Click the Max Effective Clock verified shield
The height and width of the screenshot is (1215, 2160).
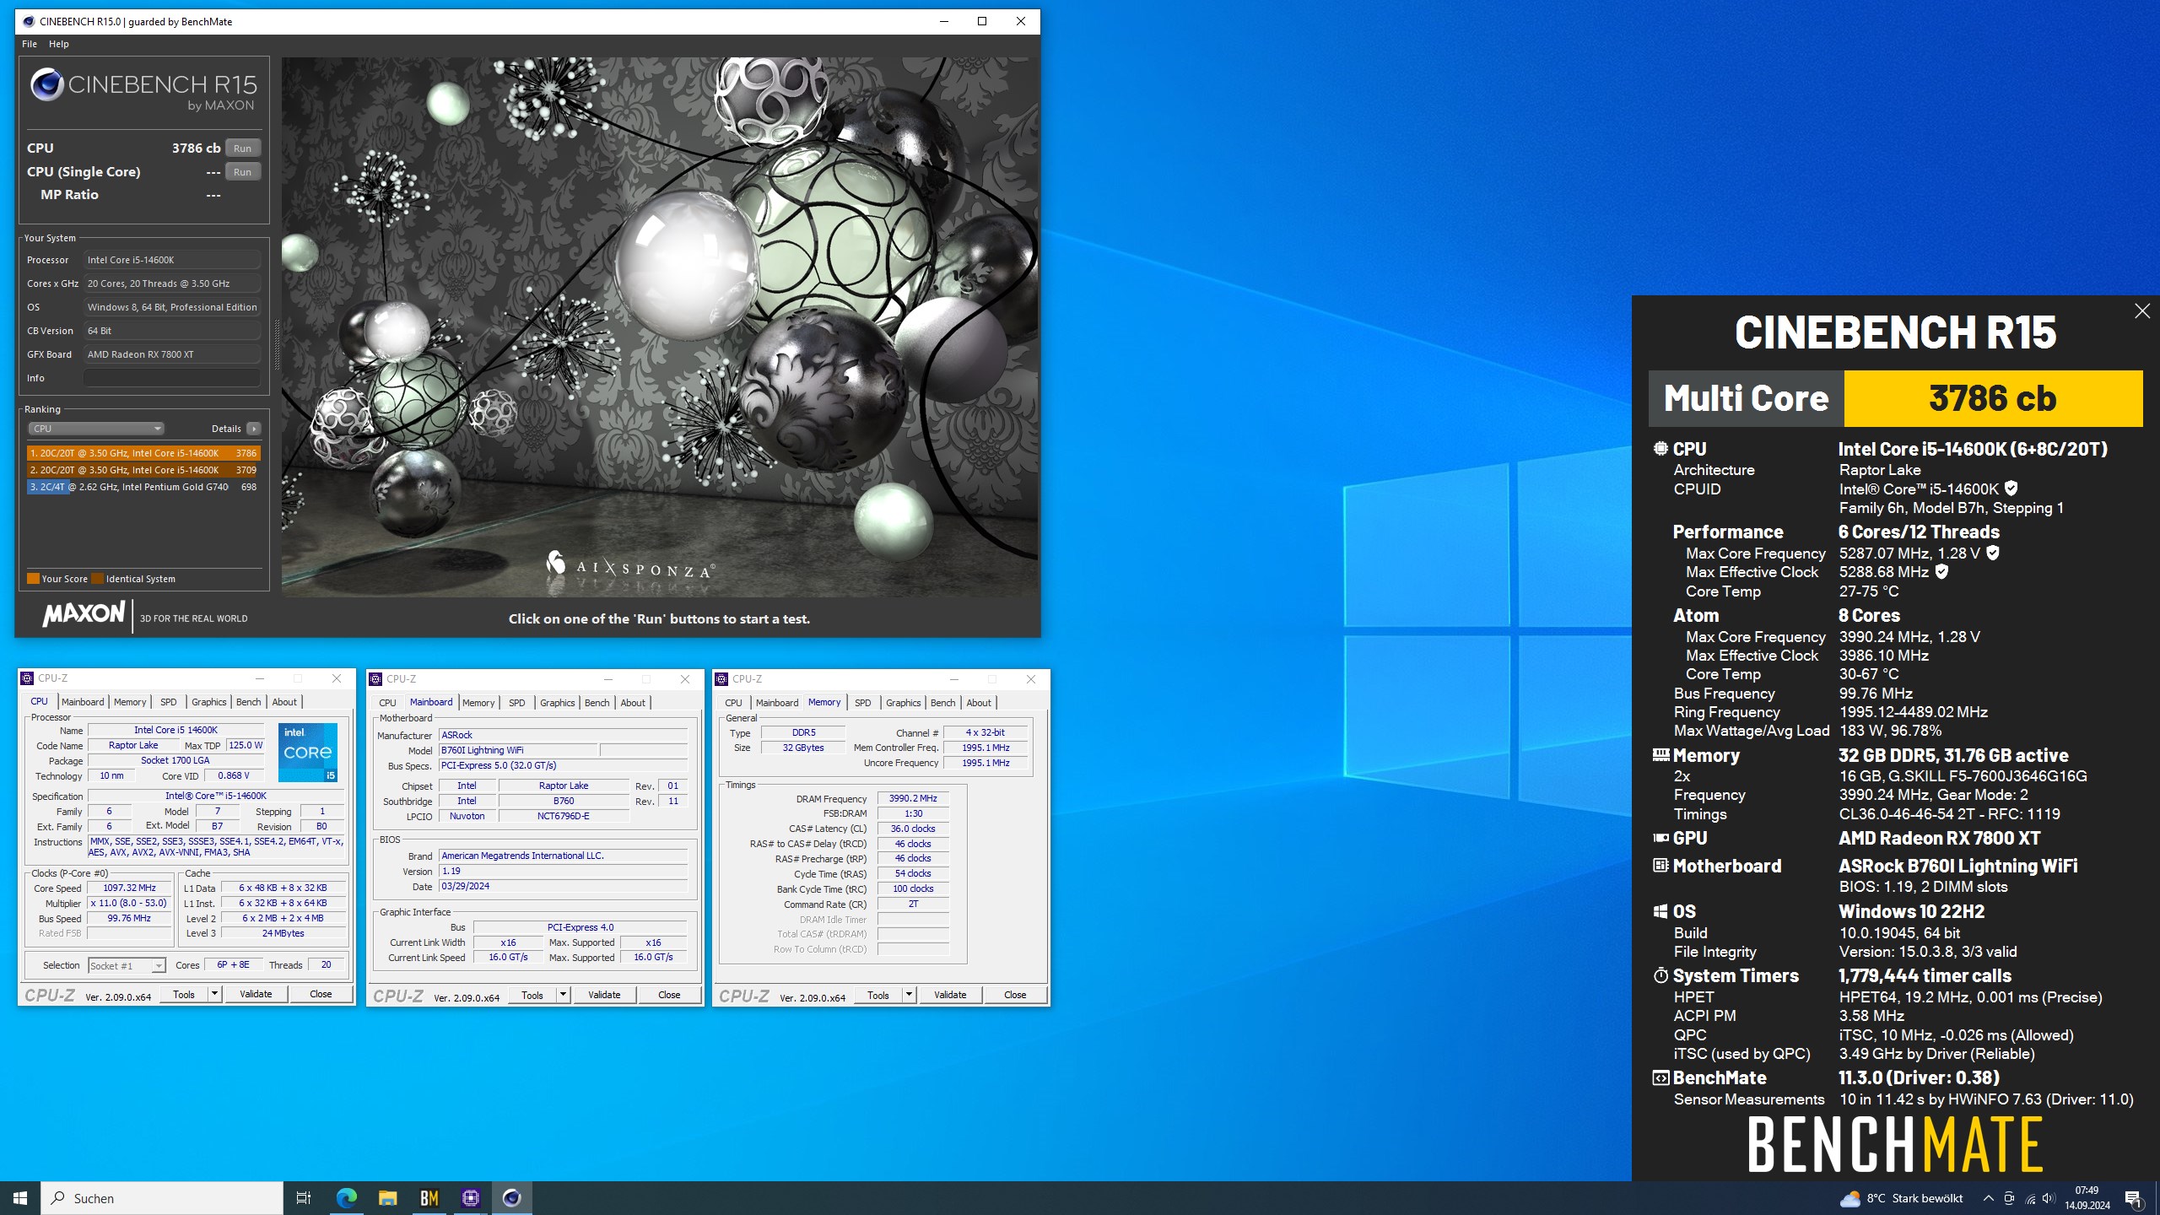[1941, 571]
